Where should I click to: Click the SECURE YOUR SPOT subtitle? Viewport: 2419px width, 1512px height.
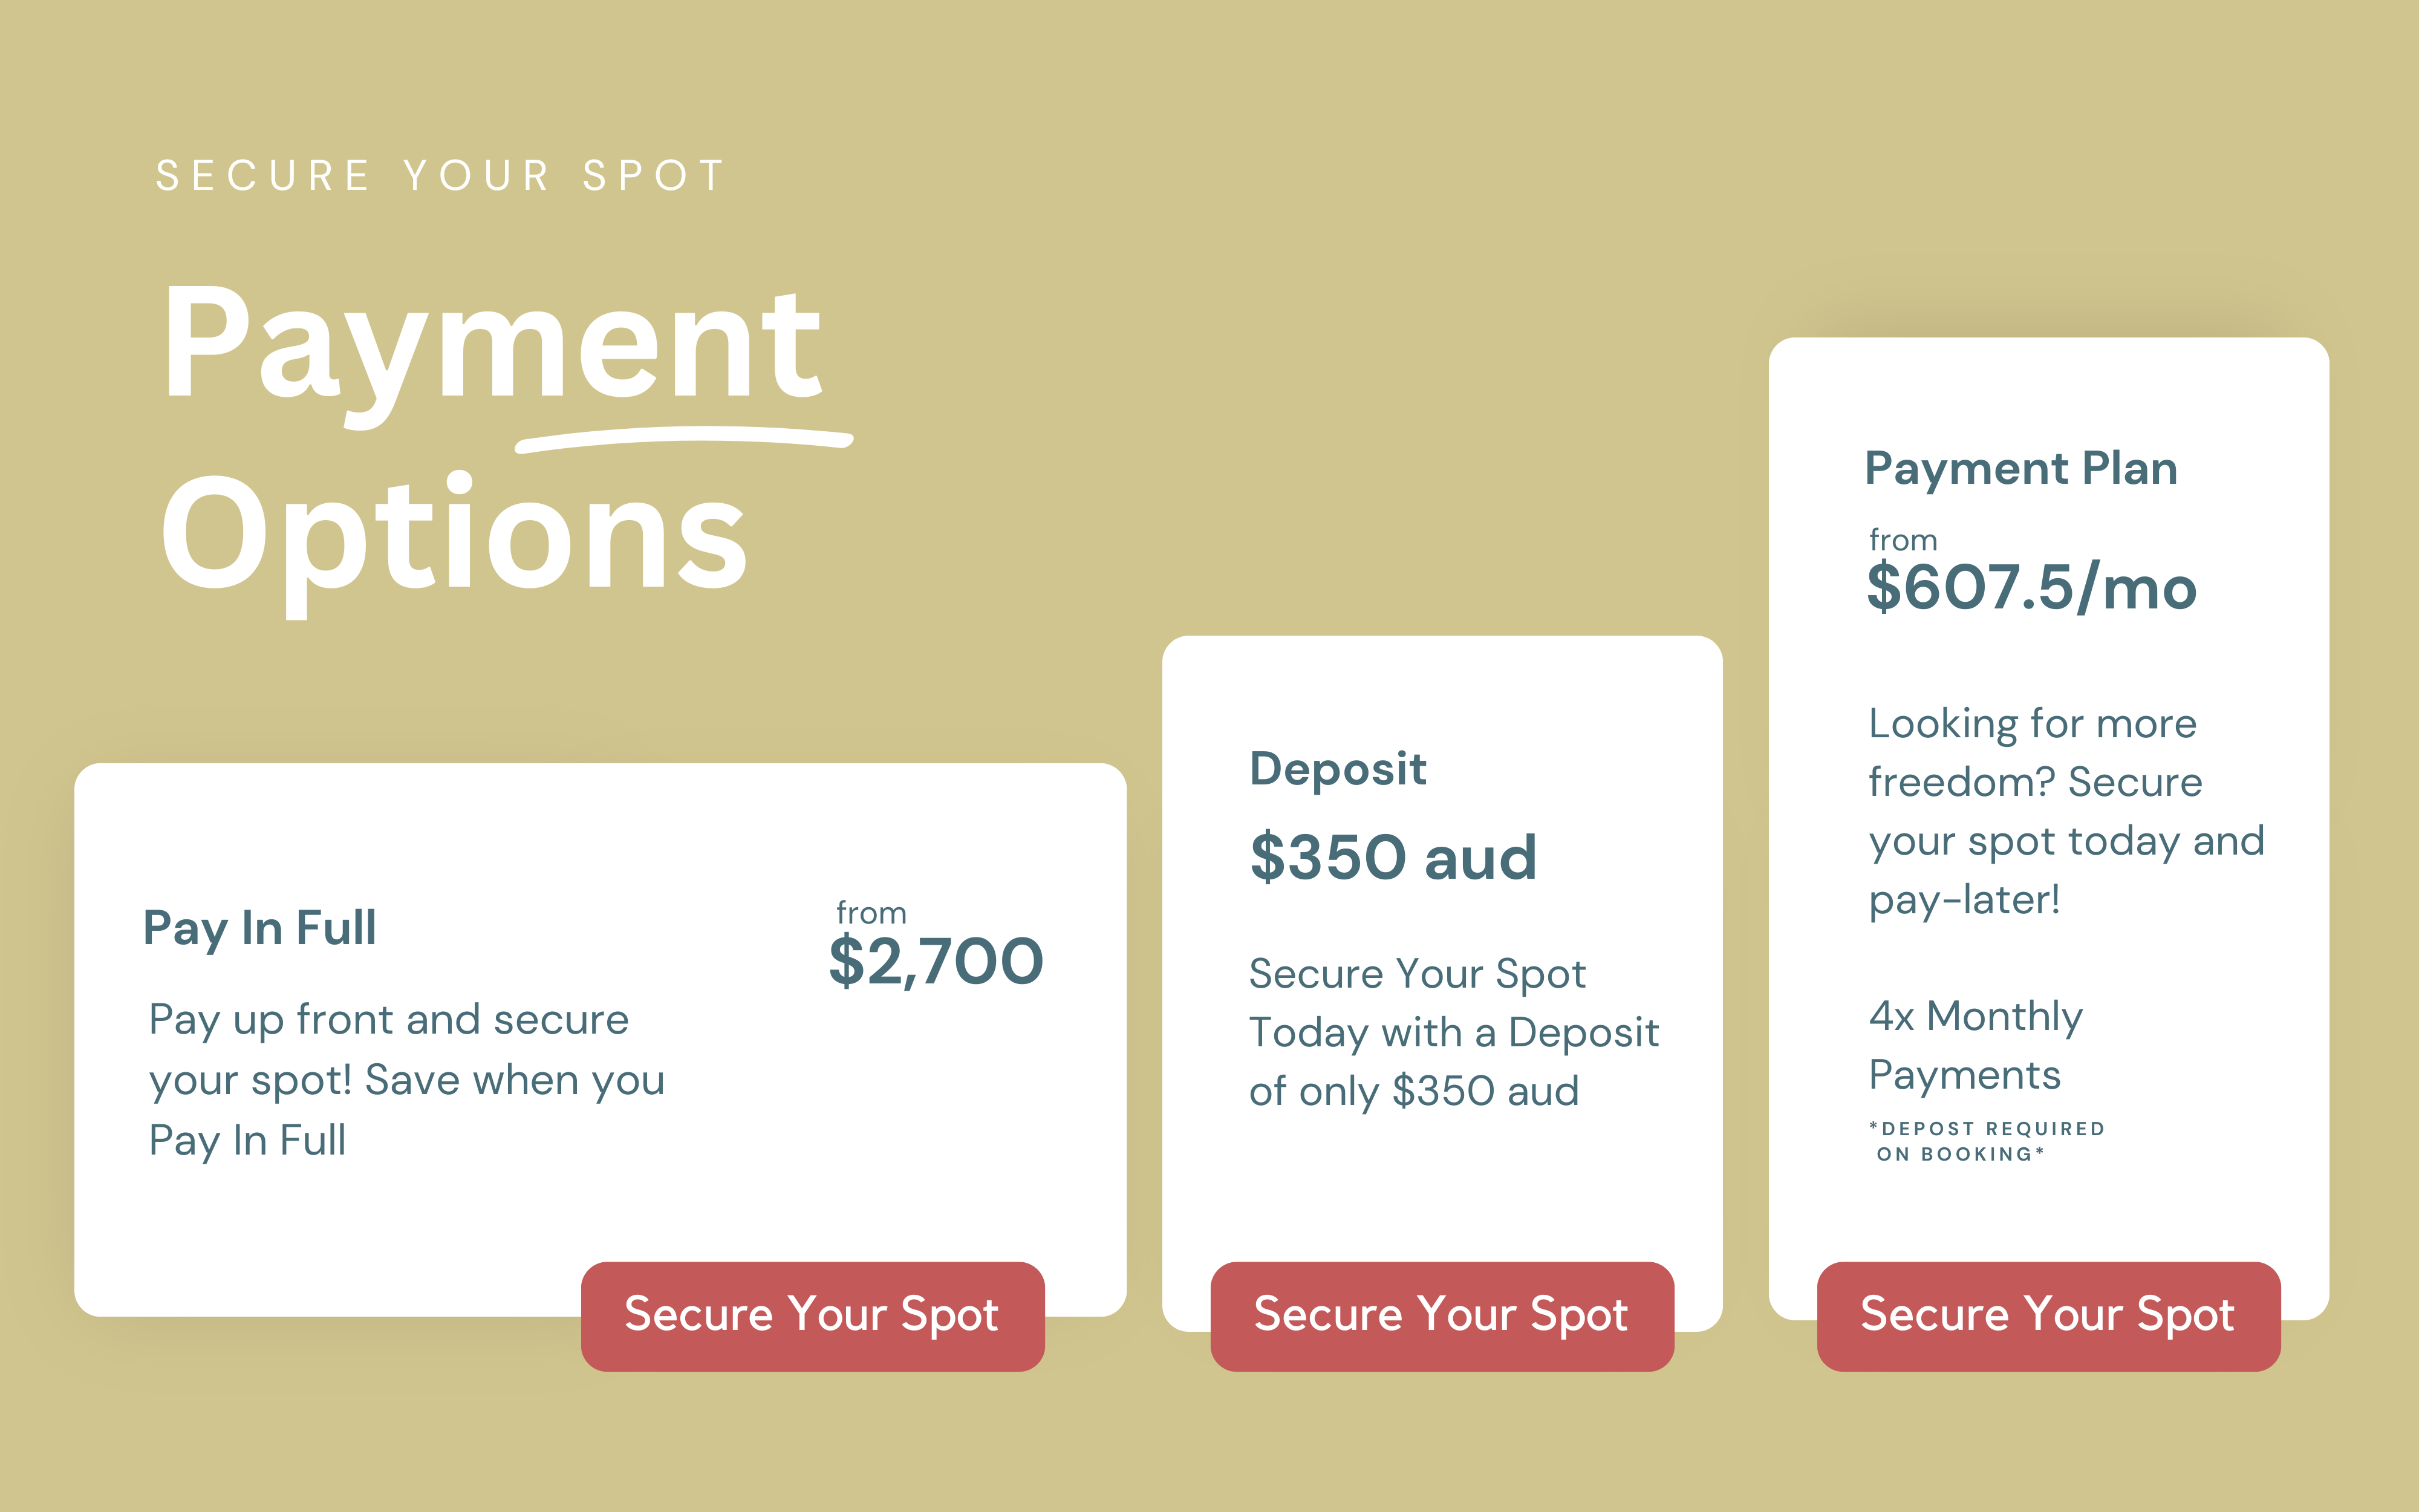tap(441, 176)
